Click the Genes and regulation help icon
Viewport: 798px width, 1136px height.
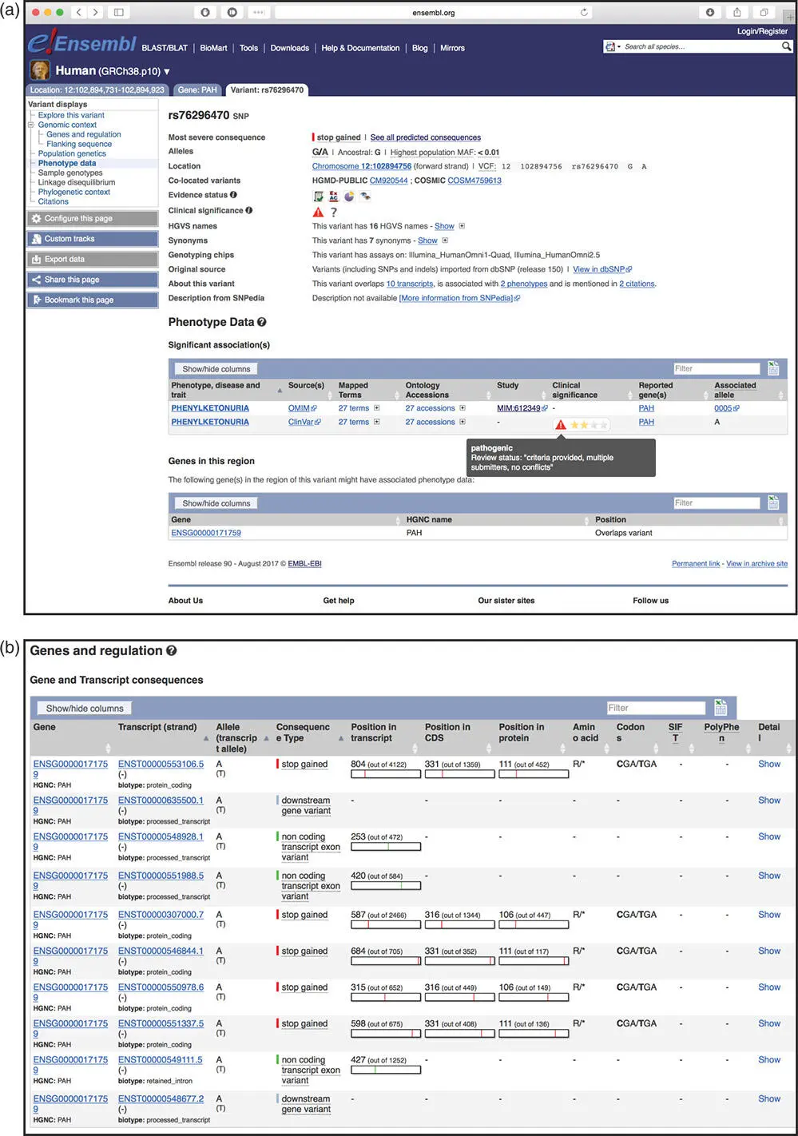click(x=172, y=651)
